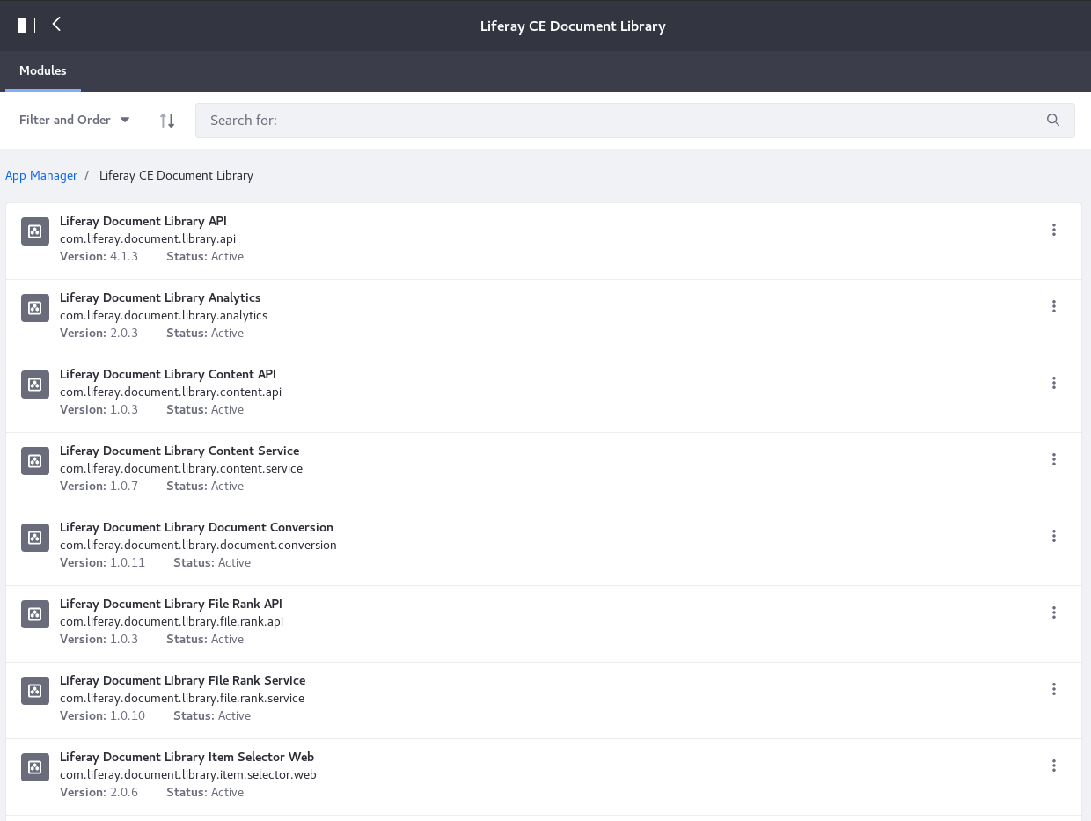
Task: Click the Document Library Analytics module icon
Action: point(35,308)
